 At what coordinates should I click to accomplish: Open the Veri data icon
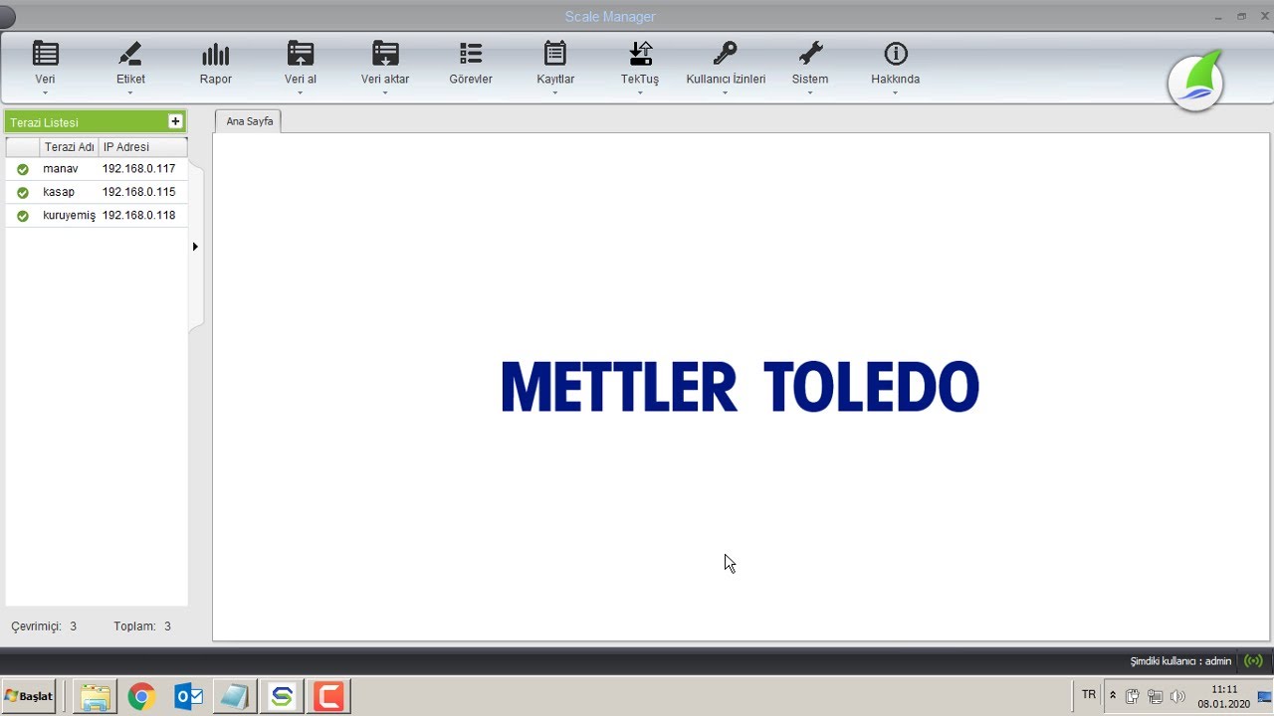point(46,54)
